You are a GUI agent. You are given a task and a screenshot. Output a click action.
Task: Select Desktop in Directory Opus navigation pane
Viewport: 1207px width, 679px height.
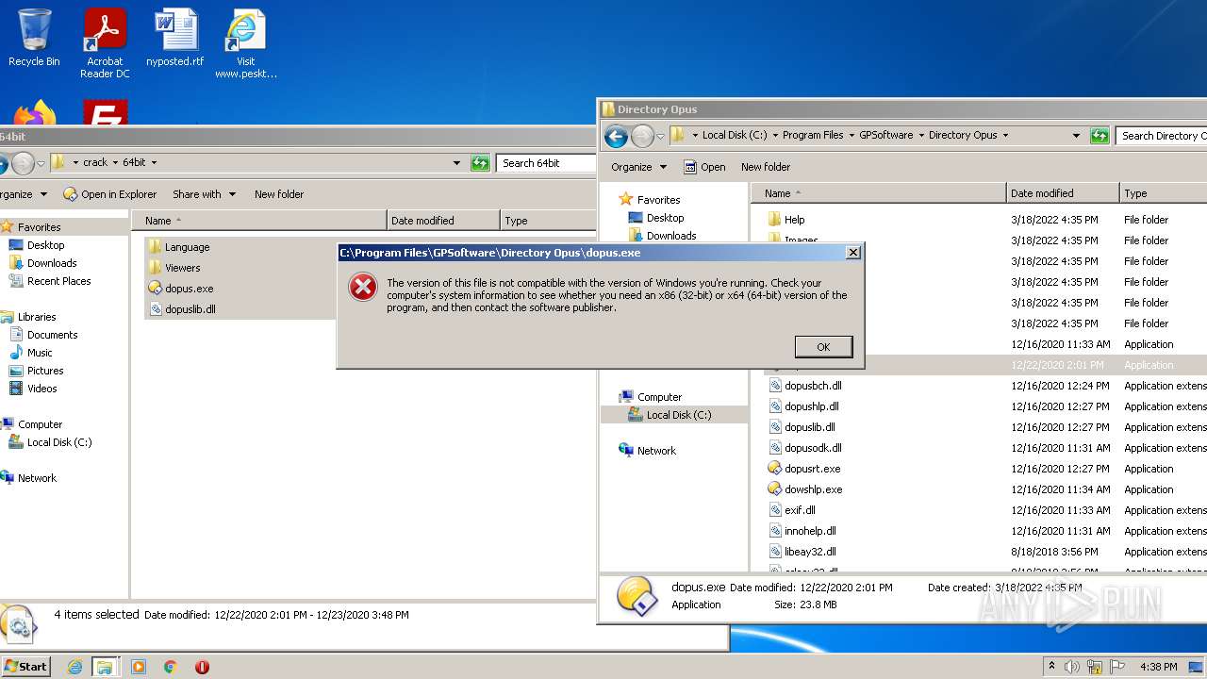[x=656, y=218]
